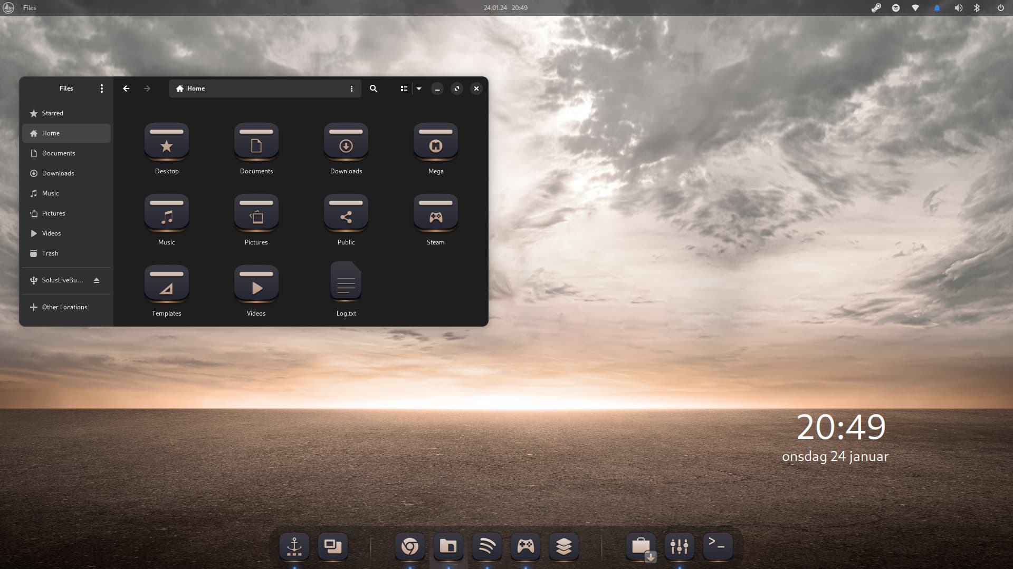Eject the SolusLiveBu... drive

[x=97, y=280]
